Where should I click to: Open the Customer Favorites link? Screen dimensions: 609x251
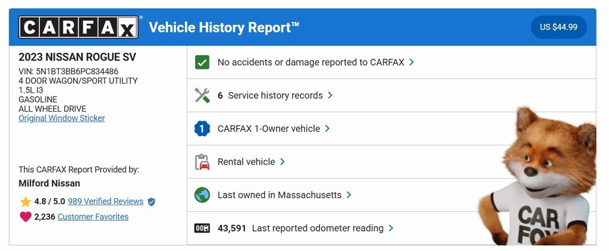93,217
